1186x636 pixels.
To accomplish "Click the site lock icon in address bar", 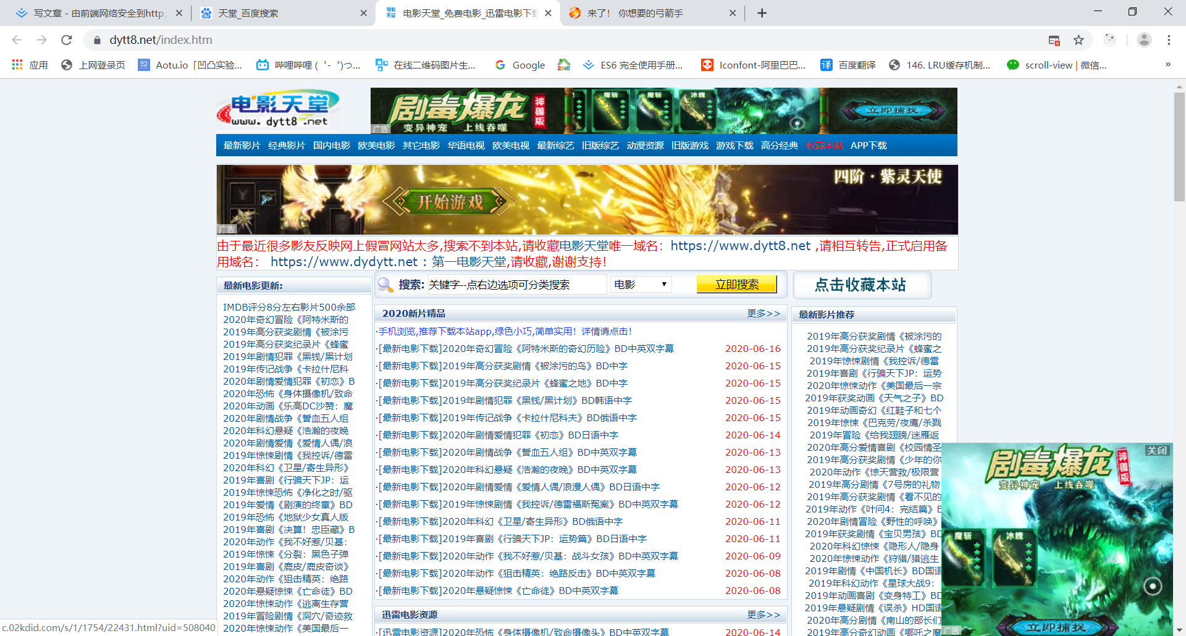I will 97,40.
